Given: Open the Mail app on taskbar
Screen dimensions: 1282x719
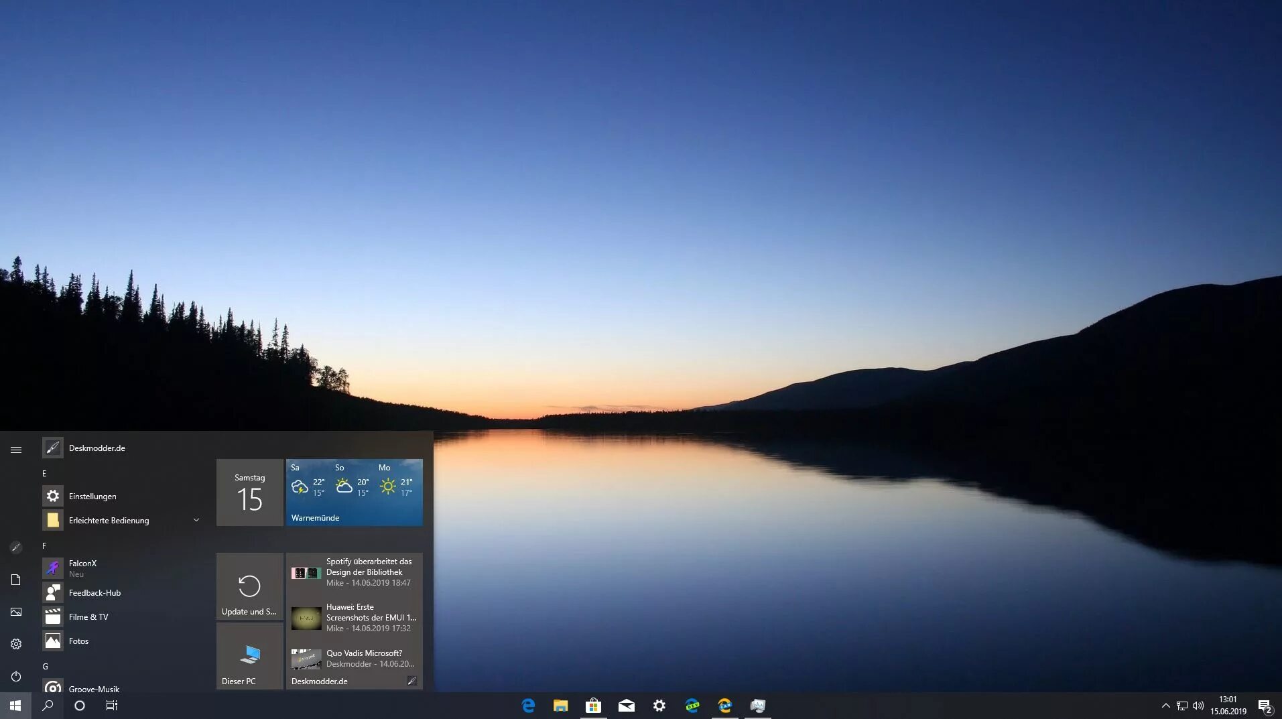Looking at the screenshot, I should click(x=626, y=706).
